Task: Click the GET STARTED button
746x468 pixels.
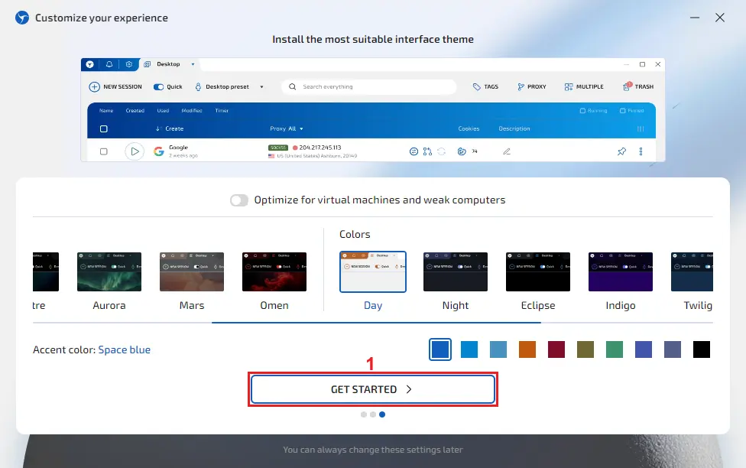Action: click(x=373, y=389)
